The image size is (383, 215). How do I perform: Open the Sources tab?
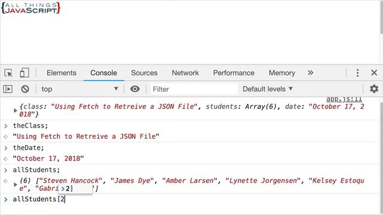click(x=144, y=73)
